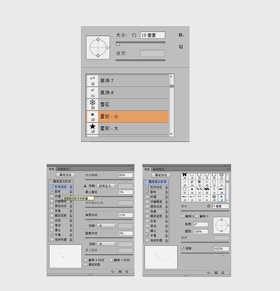Click the reset icon next to the 4 像素 field
Image resolution: width=280 pixels, height=291 pixels.
tap(209, 206)
